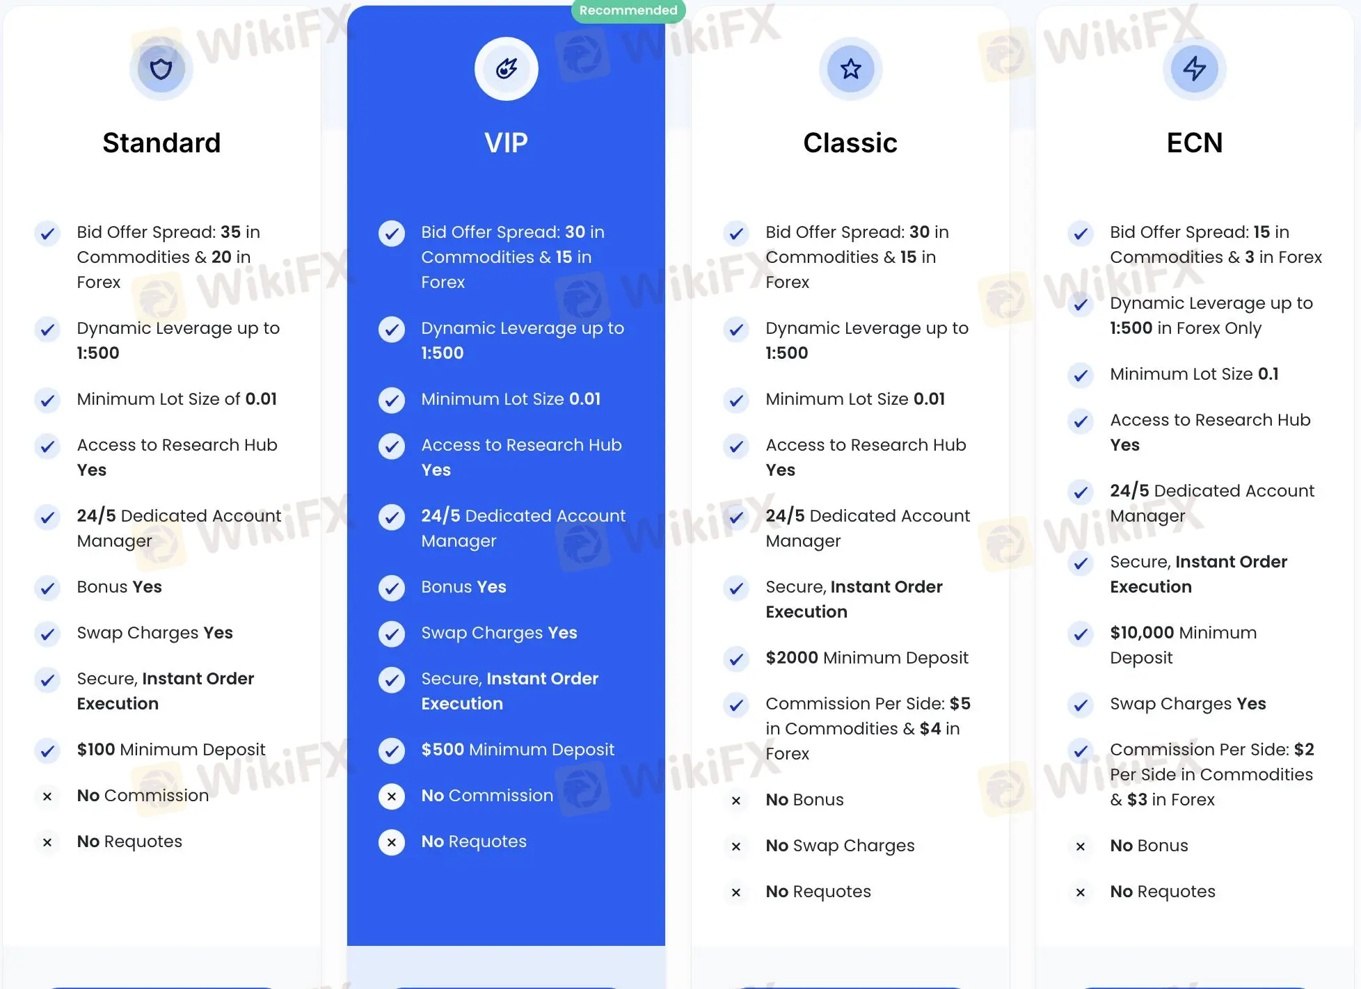Toggle the VIP No Requotes checkbox
The image size is (1361, 989).
(391, 841)
